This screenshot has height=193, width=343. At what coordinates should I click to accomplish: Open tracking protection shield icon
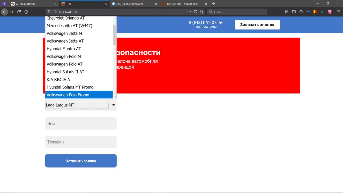(49, 12)
